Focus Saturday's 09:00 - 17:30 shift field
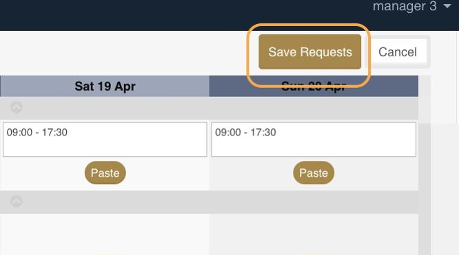 point(105,140)
